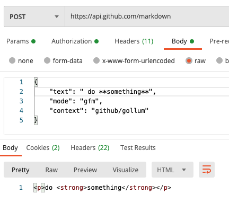Select the Pretty response view
The image size is (229, 203).
coord(21,170)
